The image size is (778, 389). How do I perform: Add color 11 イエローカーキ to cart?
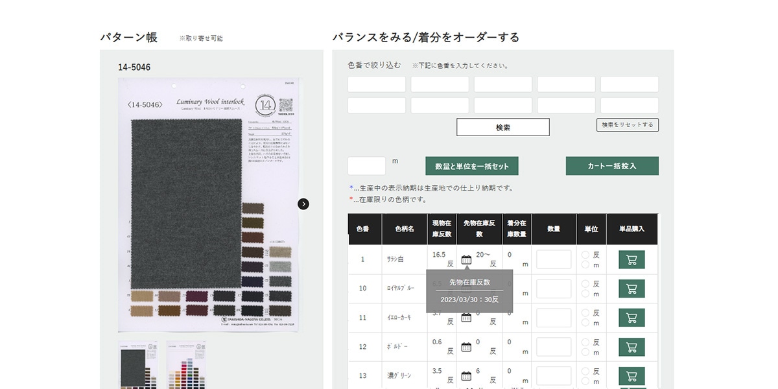point(631,318)
